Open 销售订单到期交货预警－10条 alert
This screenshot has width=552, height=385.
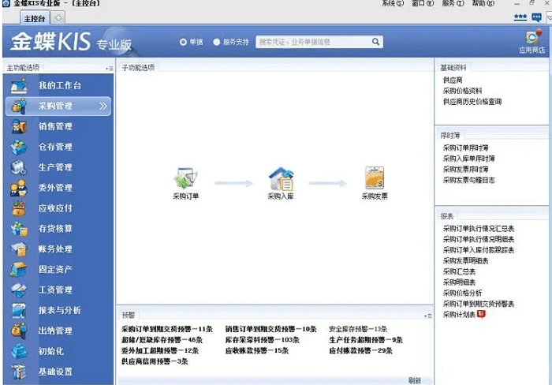tap(270, 329)
